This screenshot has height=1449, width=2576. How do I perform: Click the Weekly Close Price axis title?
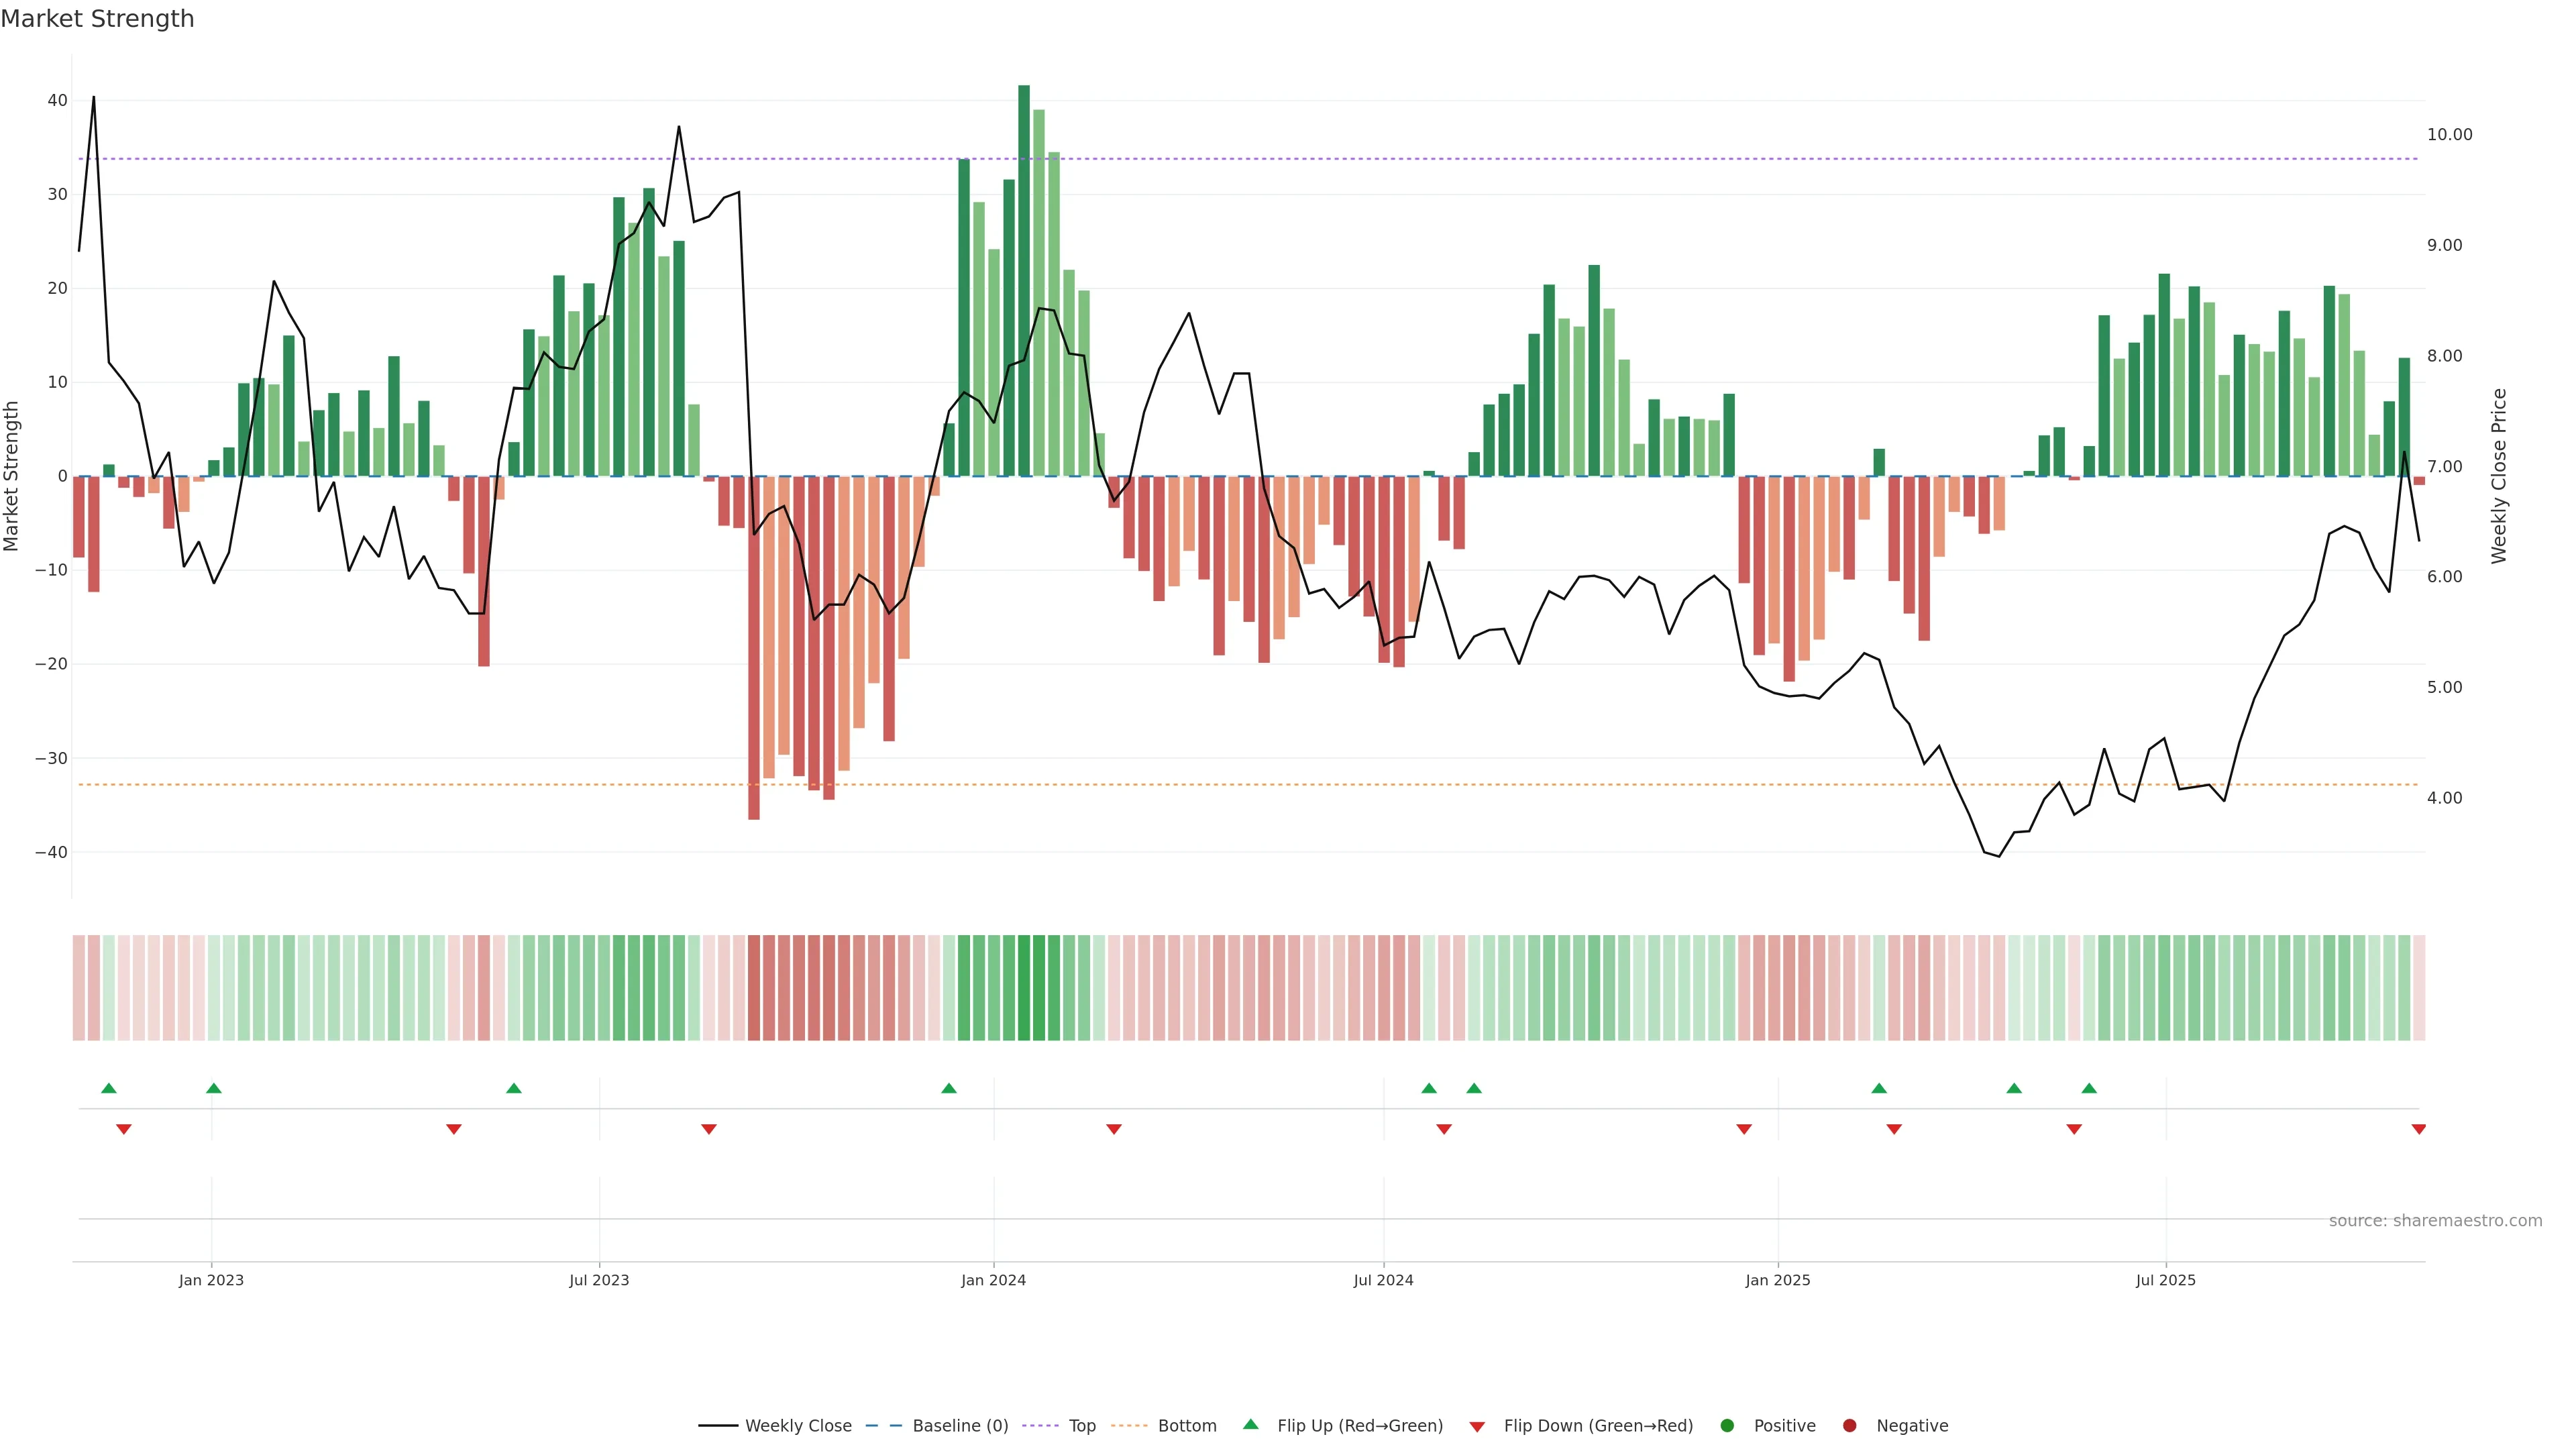click(x=2499, y=476)
